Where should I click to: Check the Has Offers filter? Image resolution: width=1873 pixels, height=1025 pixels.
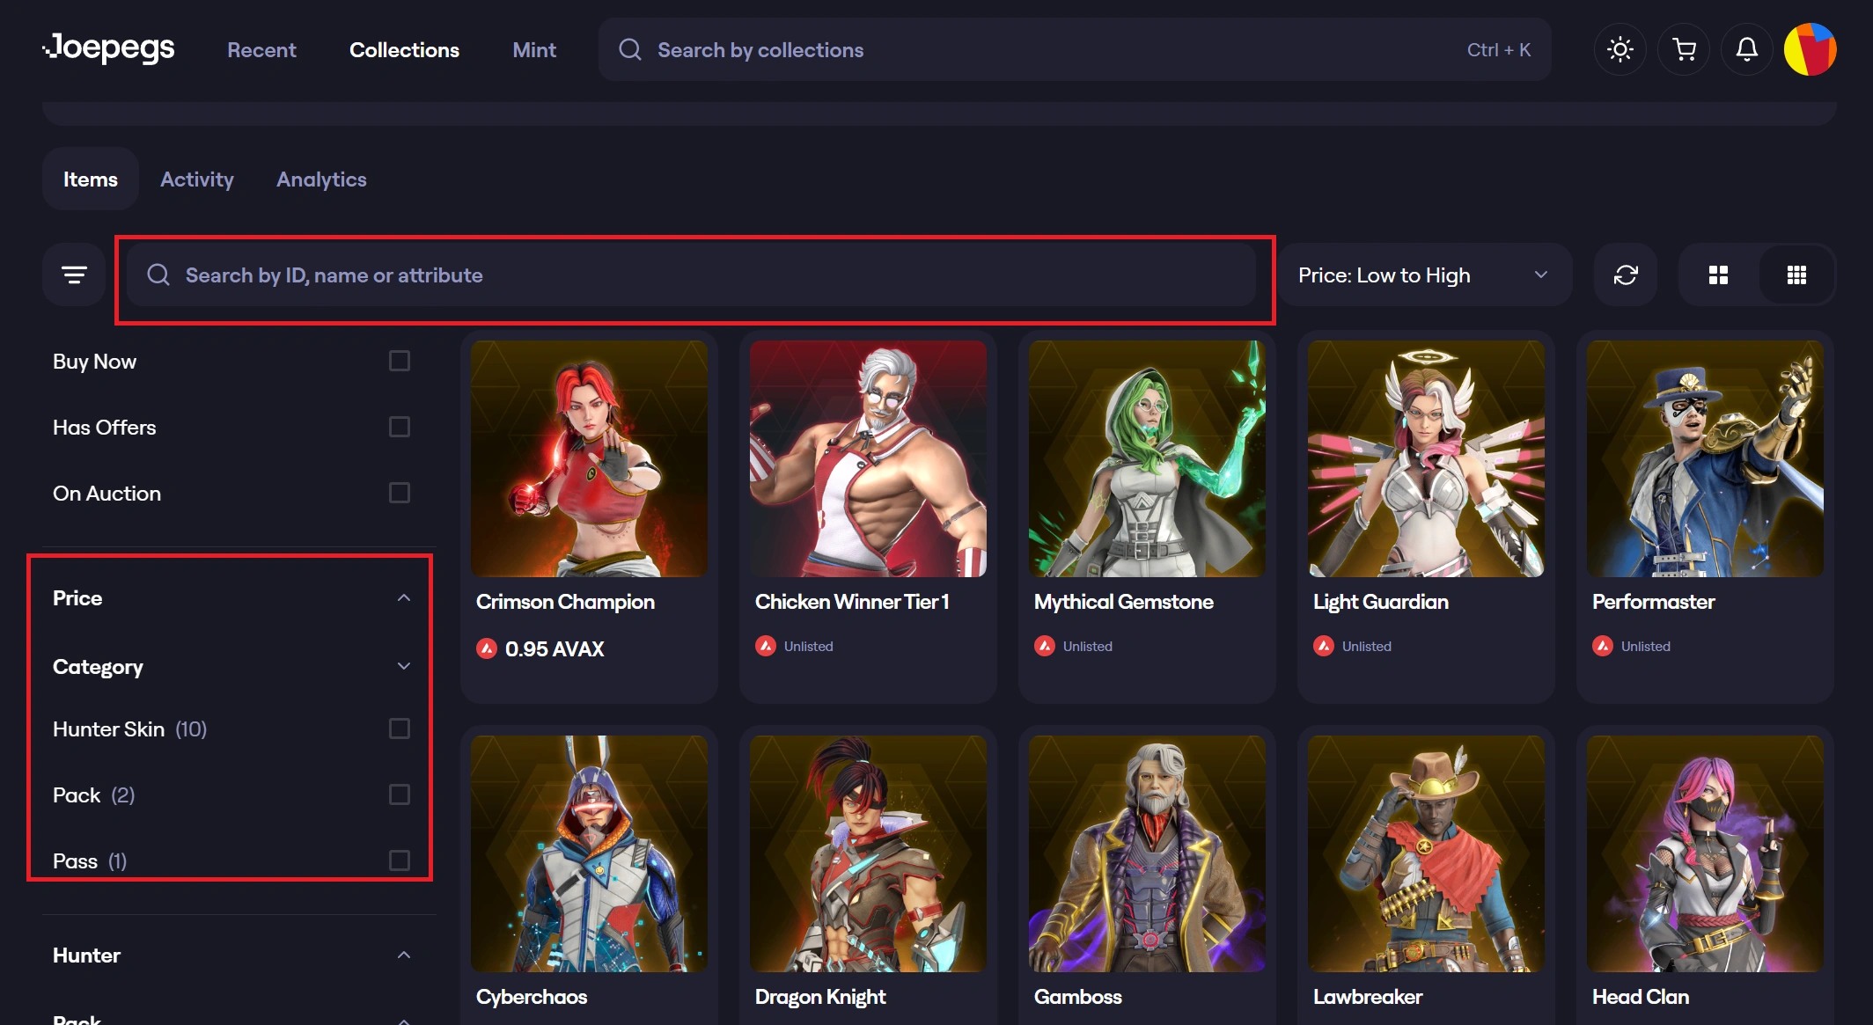click(x=399, y=428)
